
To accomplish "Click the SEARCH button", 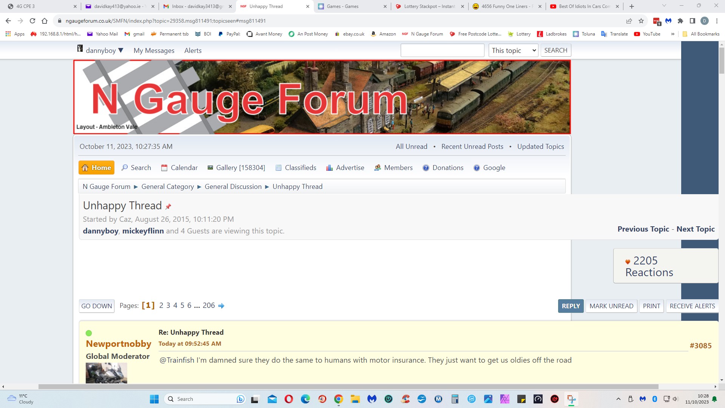I will tap(556, 50).
